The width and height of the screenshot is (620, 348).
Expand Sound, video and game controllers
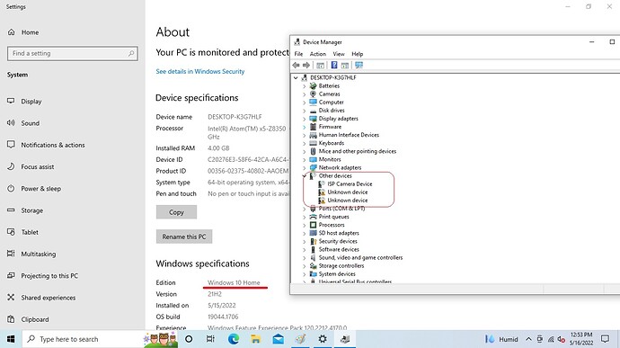tap(304, 258)
